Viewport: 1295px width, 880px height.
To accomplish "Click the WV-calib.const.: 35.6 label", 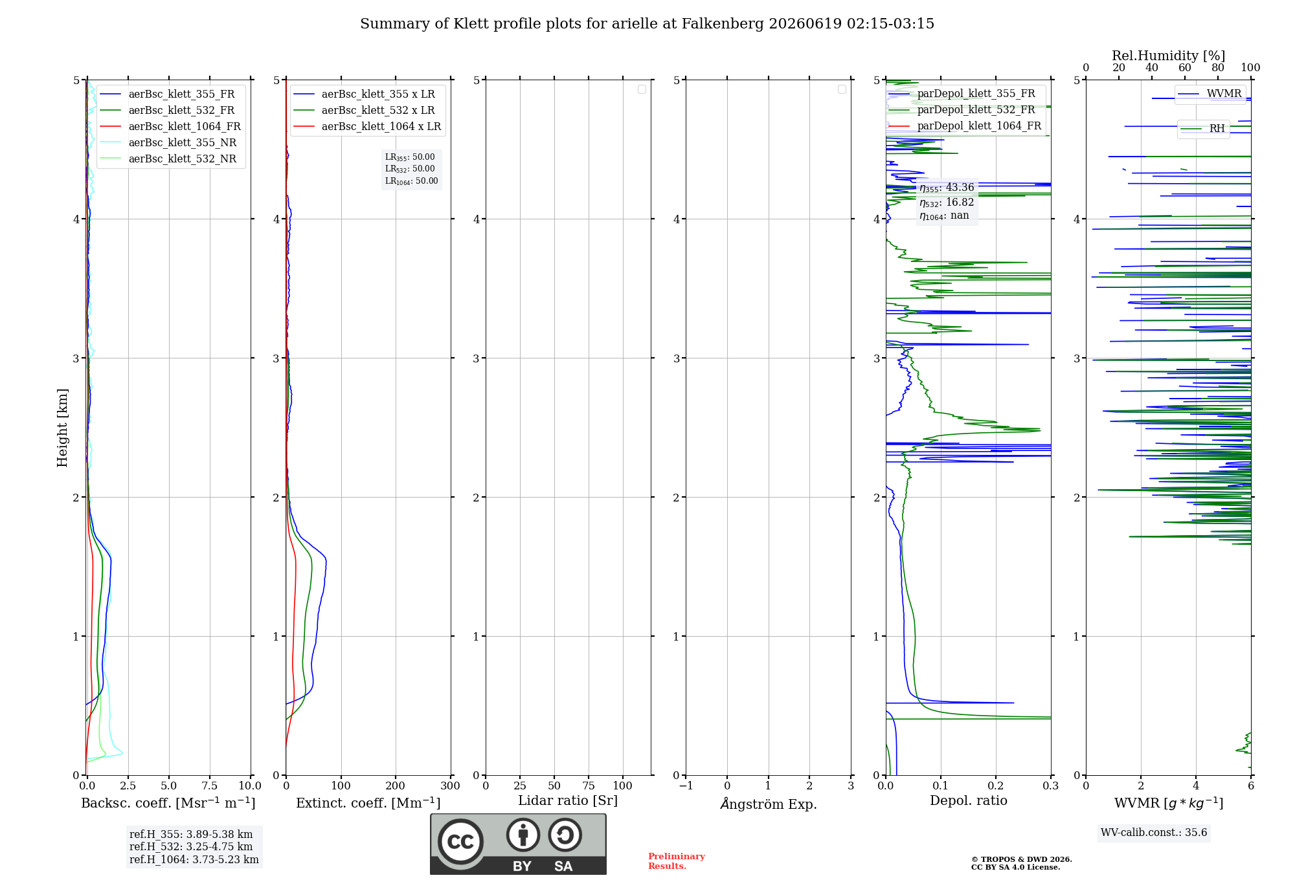I will click(x=1154, y=833).
